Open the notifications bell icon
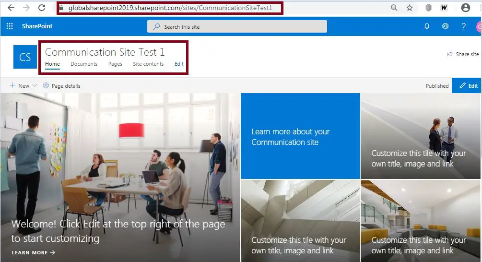 427,26
